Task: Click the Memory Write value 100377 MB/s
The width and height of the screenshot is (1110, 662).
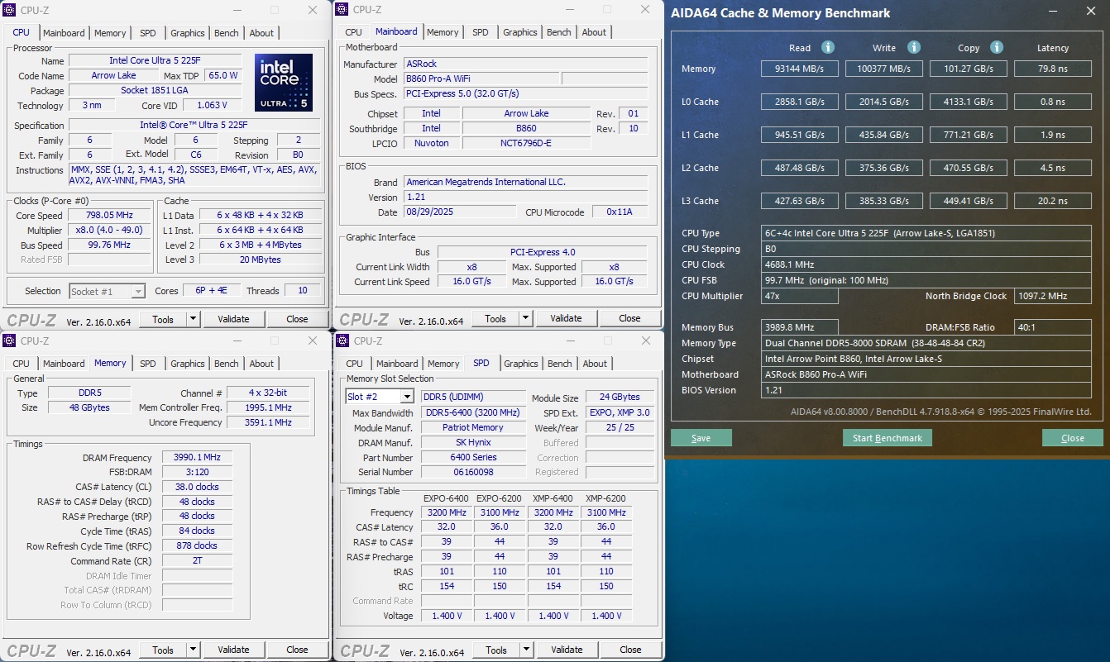Action: 884,69
